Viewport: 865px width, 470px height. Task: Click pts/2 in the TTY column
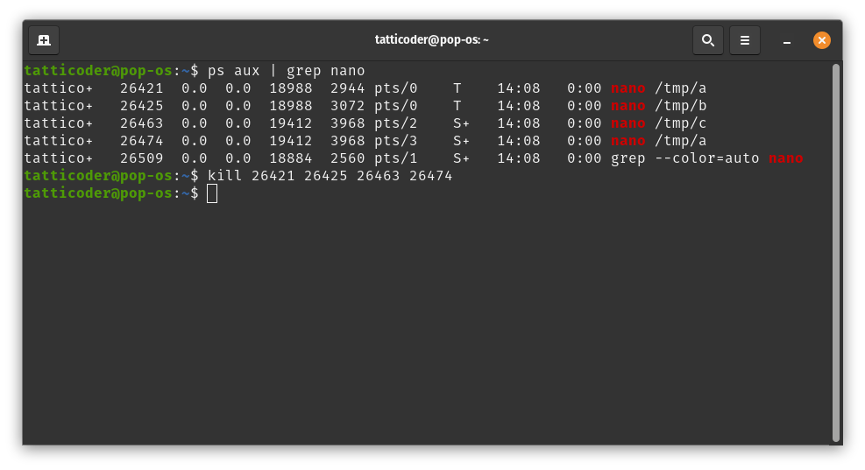click(395, 123)
